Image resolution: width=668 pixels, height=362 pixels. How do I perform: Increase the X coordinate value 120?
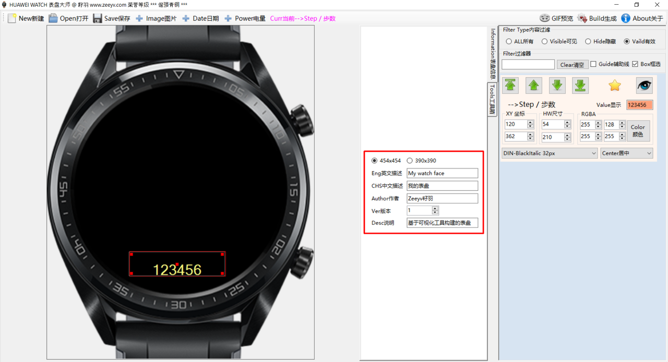[x=530, y=123]
